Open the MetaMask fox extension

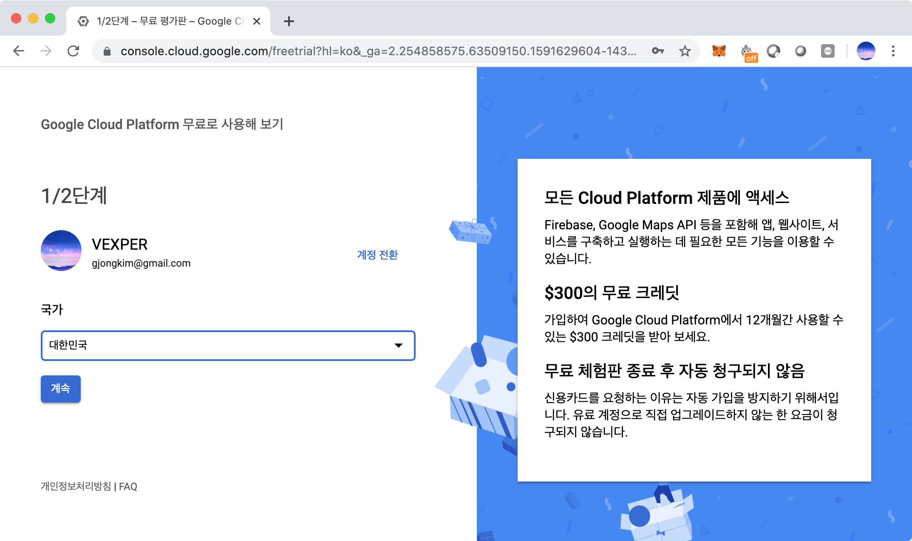(719, 51)
